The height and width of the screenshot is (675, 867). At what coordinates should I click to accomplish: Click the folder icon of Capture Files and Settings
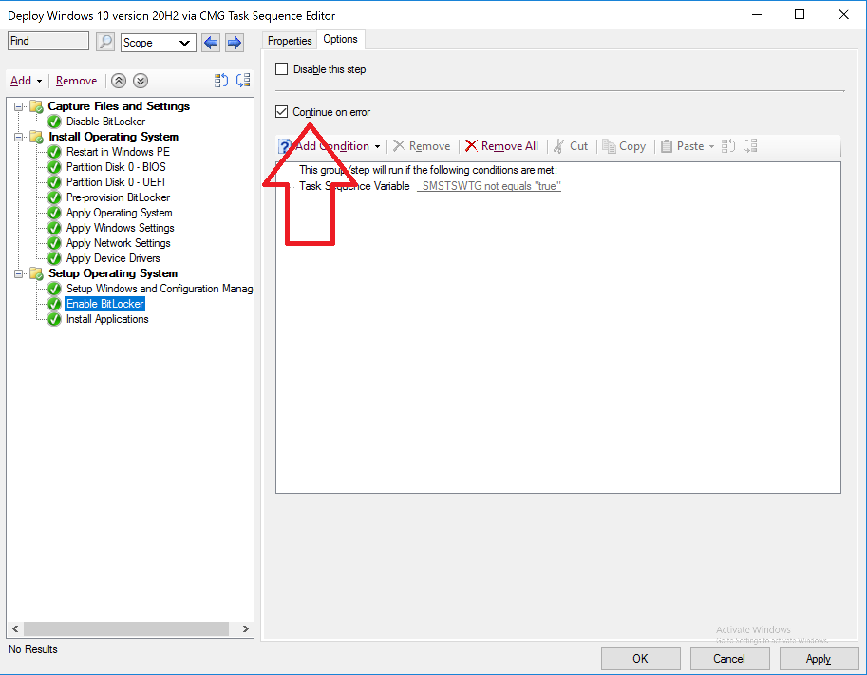[x=36, y=106]
